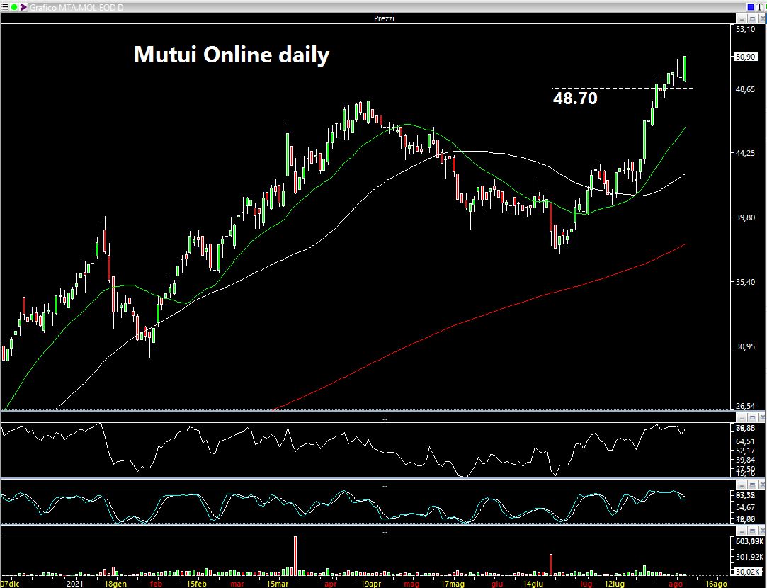The height and width of the screenshot is (588, 767).
Task: Click the green circle status icon
Action: pyautogui.click(x=13, y=7)
